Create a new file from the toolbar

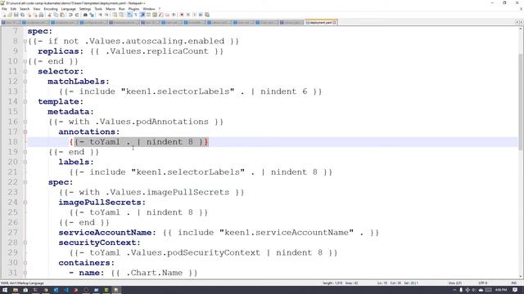4,15
